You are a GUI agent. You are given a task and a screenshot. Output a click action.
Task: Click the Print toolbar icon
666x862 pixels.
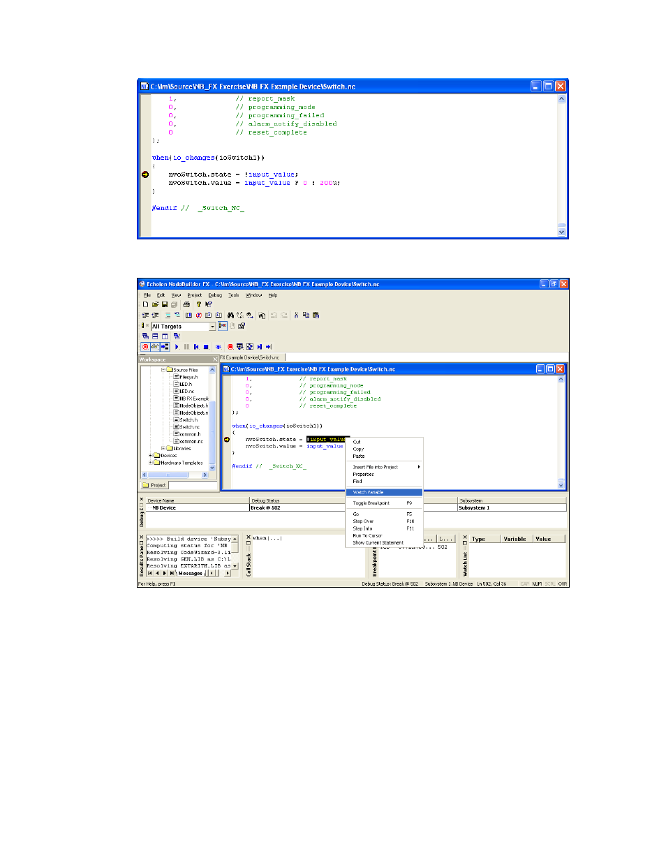186,304
